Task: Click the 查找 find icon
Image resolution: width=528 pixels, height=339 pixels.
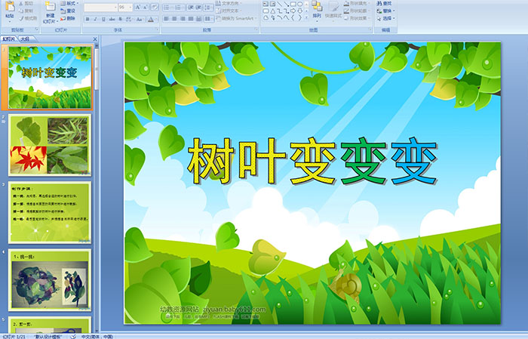Action: pyautogui.click(x=383, y=3)
